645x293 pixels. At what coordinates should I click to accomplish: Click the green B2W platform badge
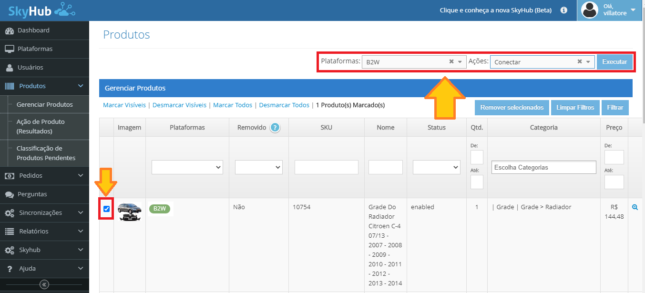(160, 209)
